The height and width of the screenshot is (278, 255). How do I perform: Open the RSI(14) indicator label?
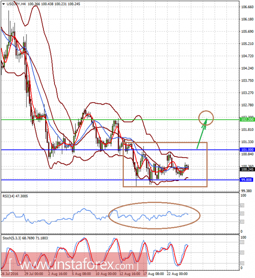[x=15, y=196]
